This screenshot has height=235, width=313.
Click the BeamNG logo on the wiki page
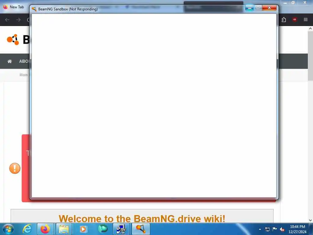coord(13,39)
